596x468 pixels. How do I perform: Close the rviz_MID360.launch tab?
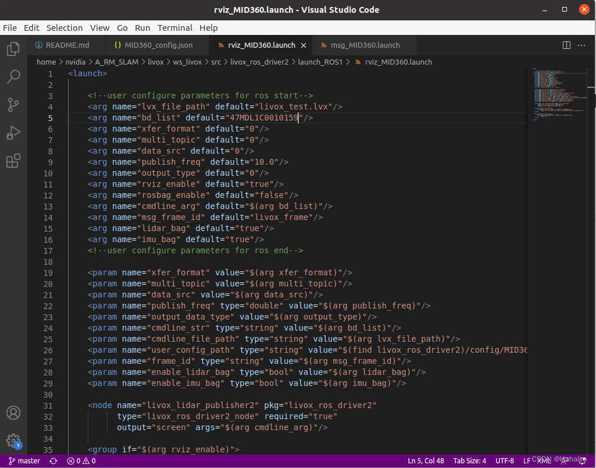[x=304, y=45]
